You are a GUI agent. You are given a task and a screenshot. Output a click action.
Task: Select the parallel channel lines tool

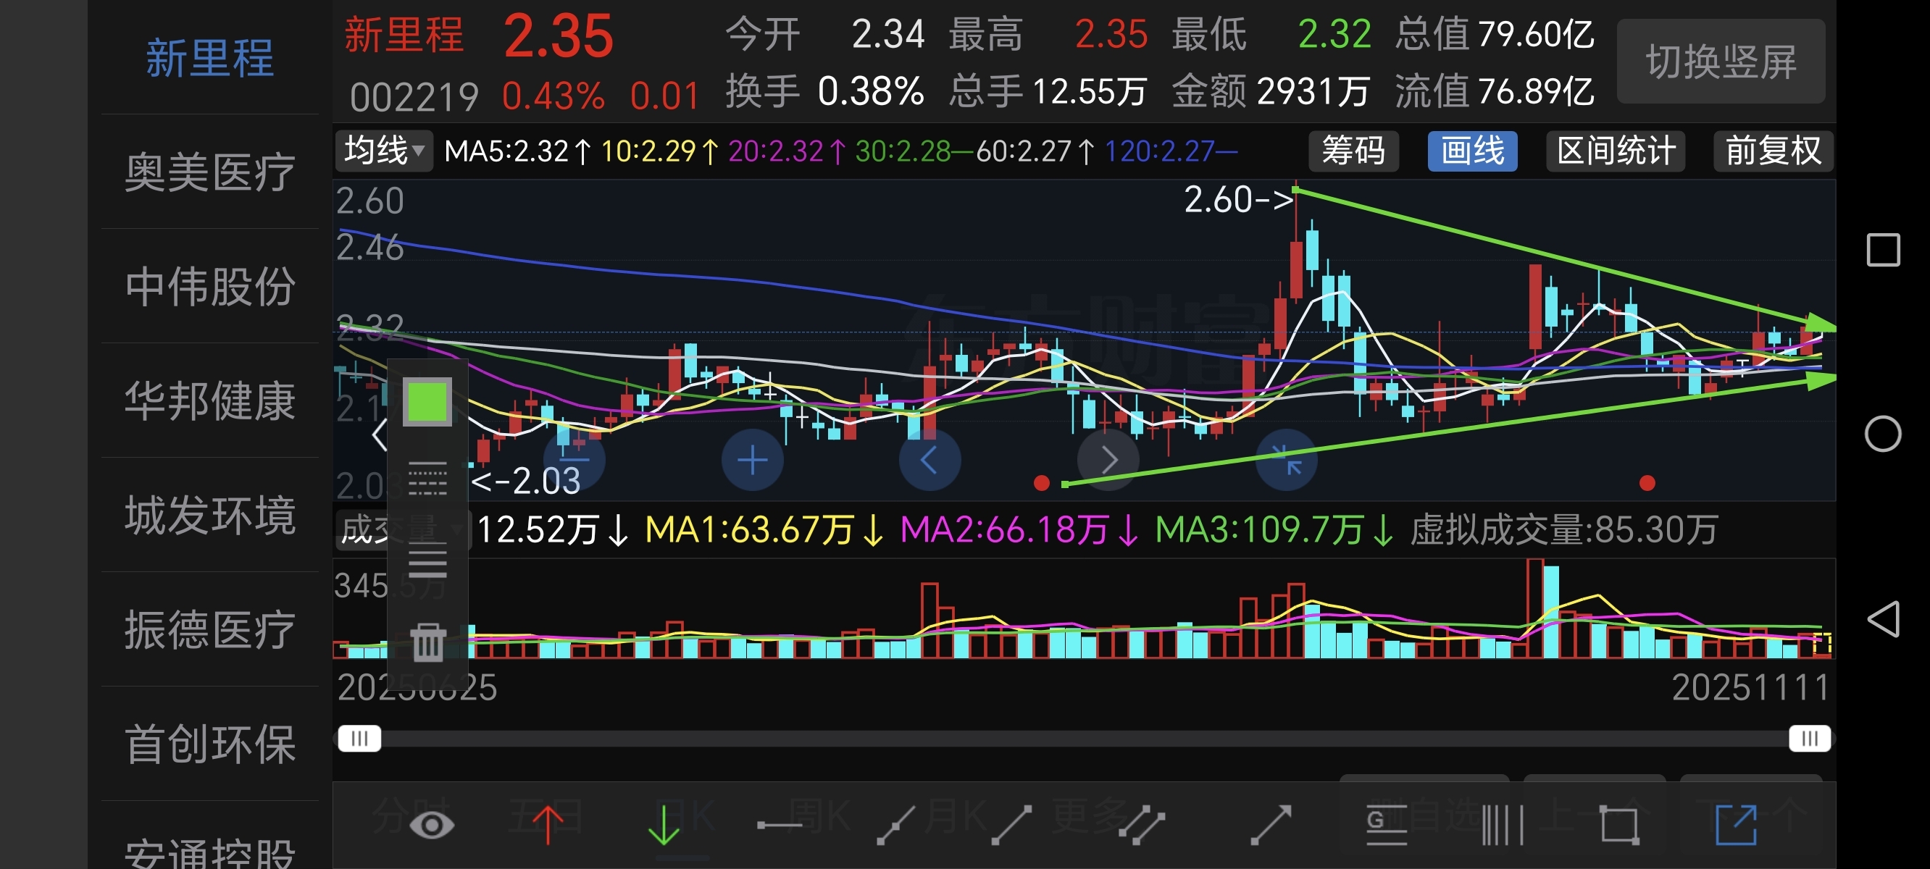click(1142, 826)
